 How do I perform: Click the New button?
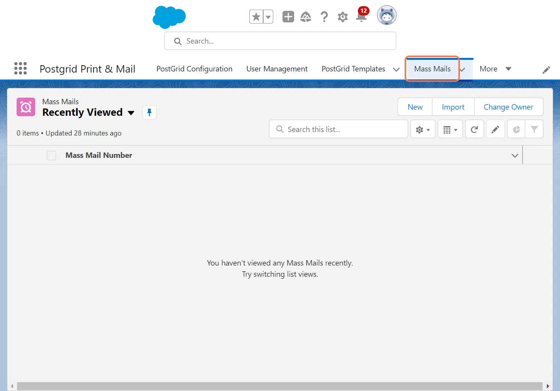point(415,107)
